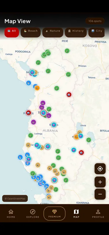Filter spots by History

pyautogui.click(x=76, y=32)
